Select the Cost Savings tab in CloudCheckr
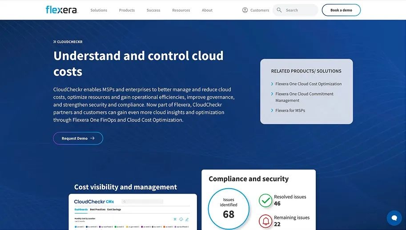 point(114,210)
